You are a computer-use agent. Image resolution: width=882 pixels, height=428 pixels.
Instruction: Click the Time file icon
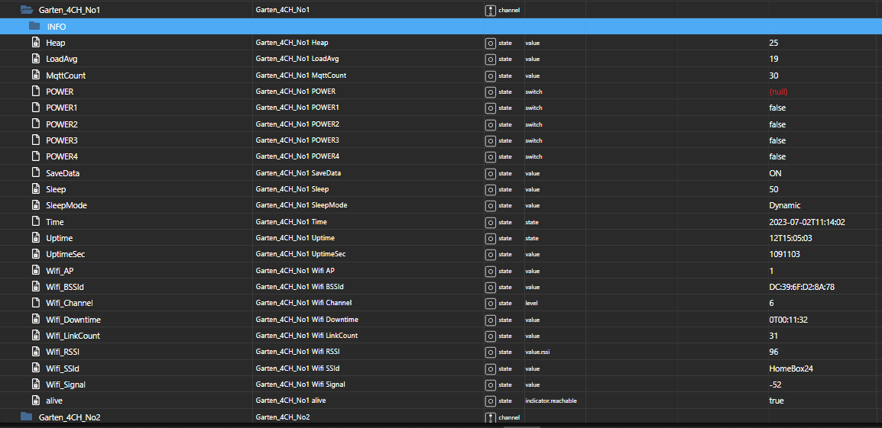[x=35, y=222]
